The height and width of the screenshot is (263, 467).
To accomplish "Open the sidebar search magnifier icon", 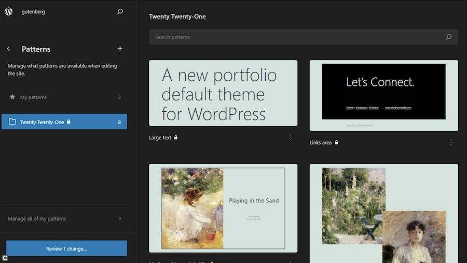I will [120, 11].
